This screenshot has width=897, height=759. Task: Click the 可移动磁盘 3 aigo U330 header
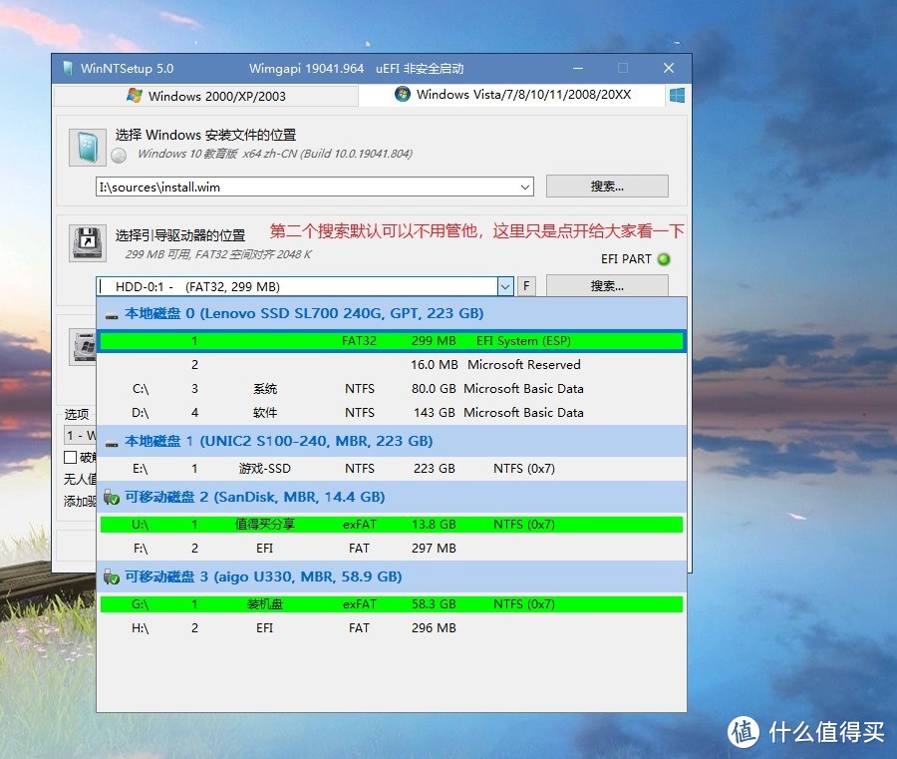click(392, 576)
